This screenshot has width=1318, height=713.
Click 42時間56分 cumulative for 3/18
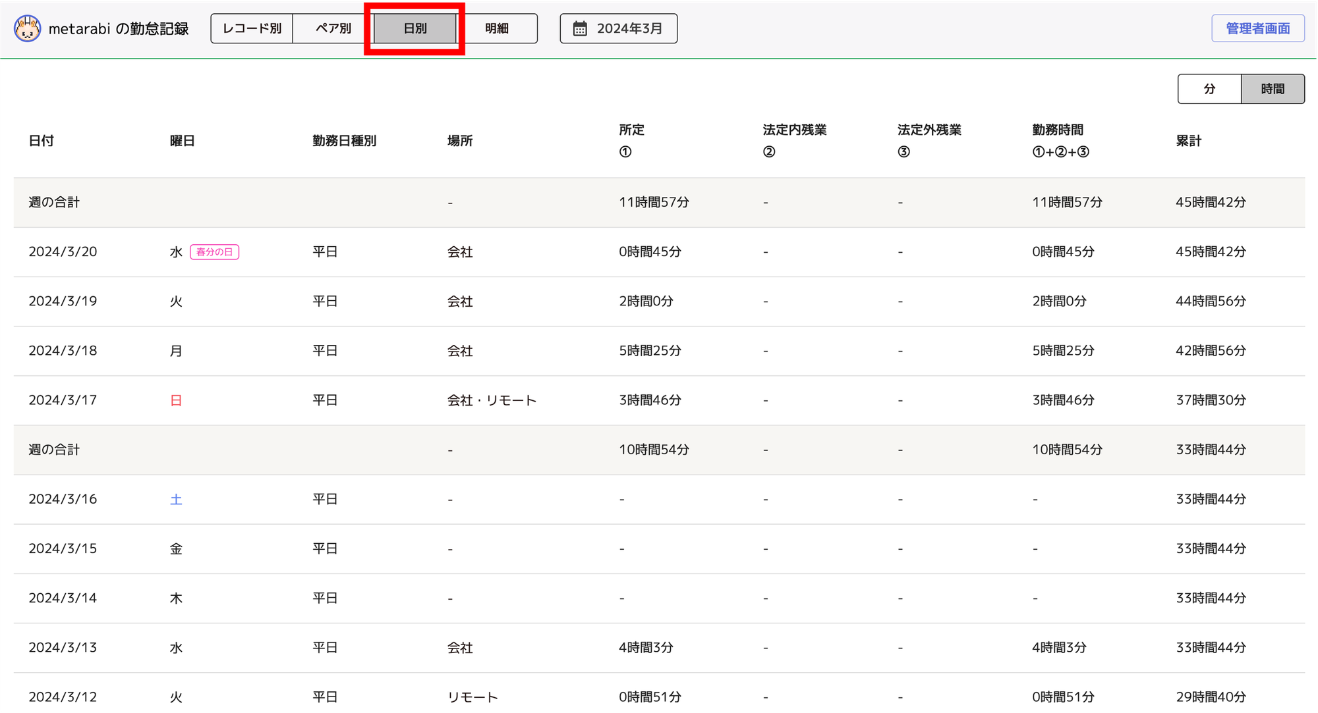tap(1211, 351)
